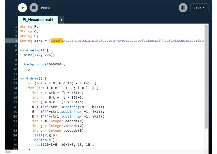This screenshot has height=154, width=217.
Task: Click 'Integer.decode(G)' on line 22
Action: point(66,126)
